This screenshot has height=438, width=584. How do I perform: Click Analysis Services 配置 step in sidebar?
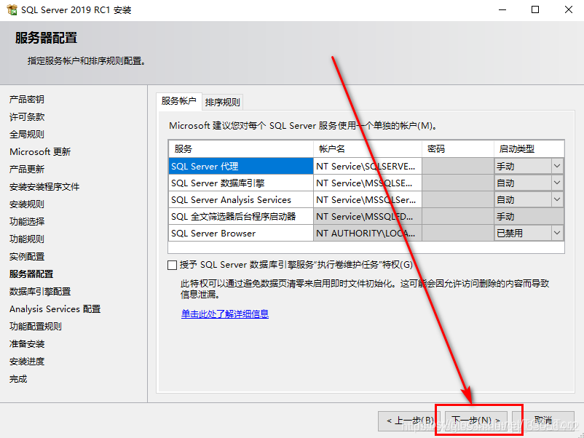55,309
